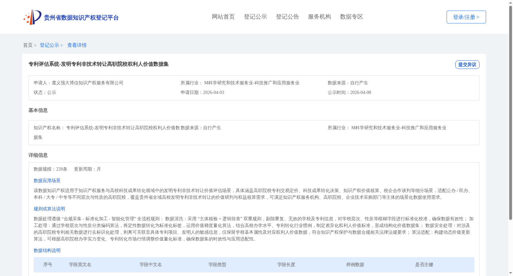The width and height of the screenshot is (513, 276).
Task: Click the 样例数据 column header
Action: (355, 264)
